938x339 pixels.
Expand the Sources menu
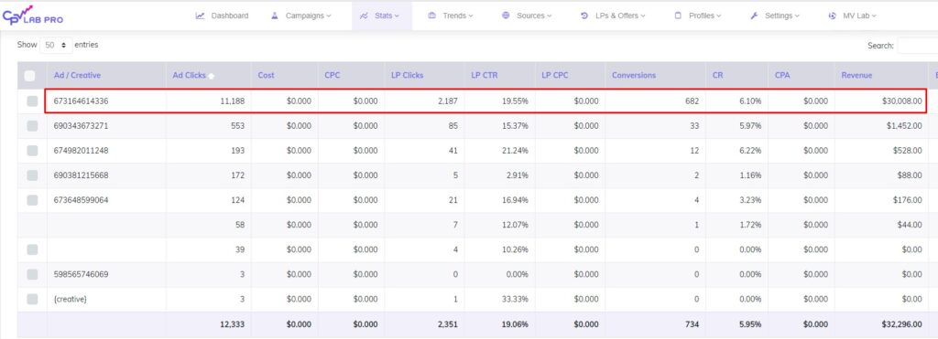tap(527, 16)
